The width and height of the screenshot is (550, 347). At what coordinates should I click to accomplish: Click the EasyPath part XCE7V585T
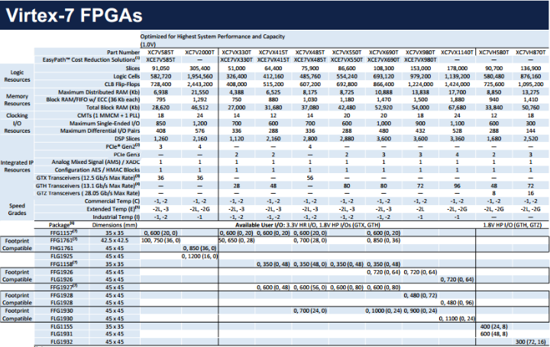[160, 60]
